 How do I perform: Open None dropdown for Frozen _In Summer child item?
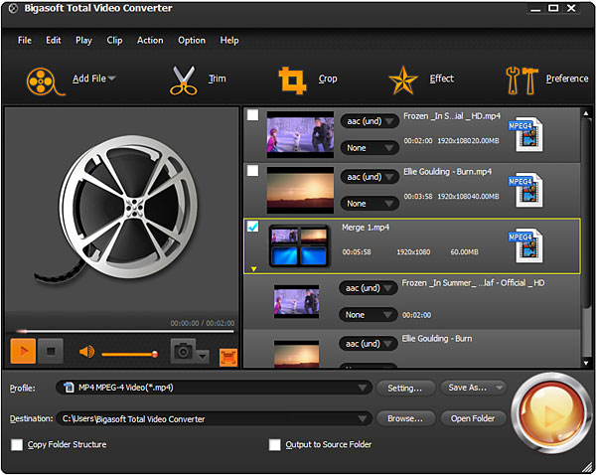tap(368, 315)
